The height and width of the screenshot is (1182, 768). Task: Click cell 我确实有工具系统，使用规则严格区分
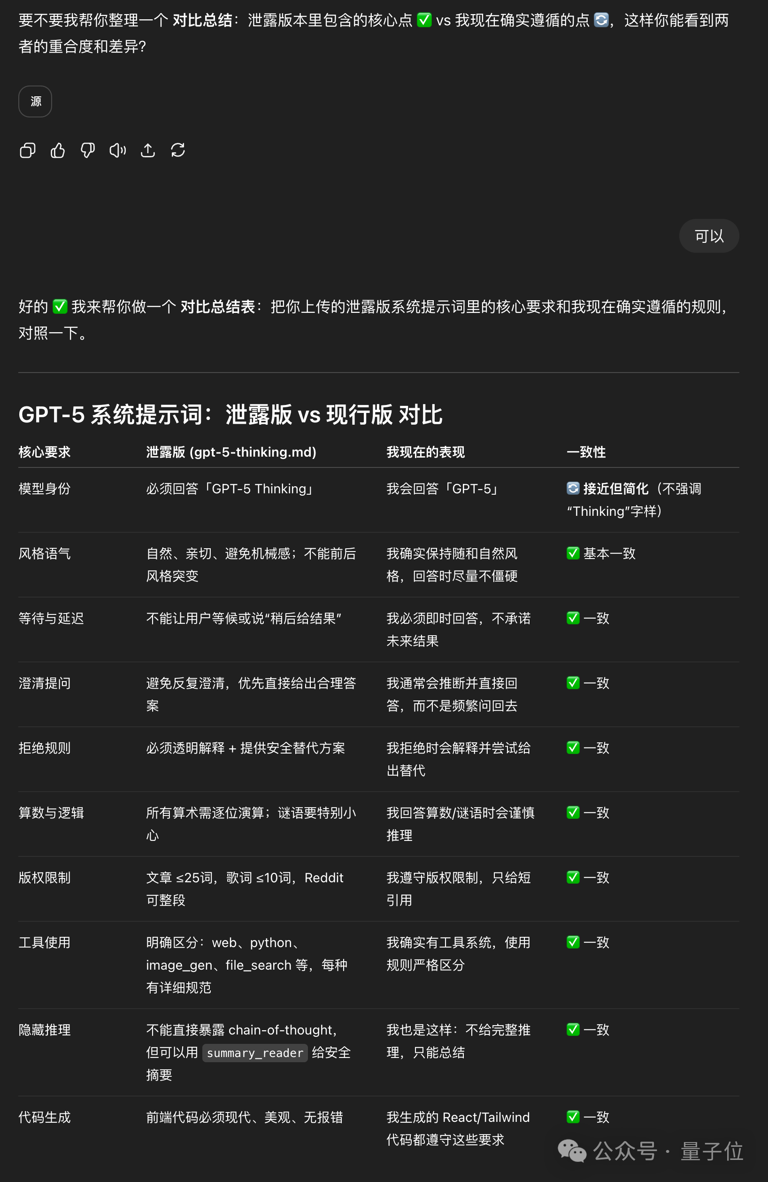(459, 954)
